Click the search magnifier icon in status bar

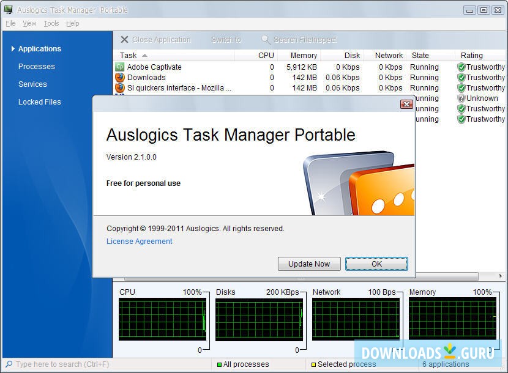coord(9,364)
